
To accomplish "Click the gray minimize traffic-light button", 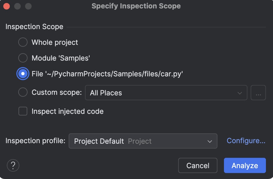I will (17, 6).
